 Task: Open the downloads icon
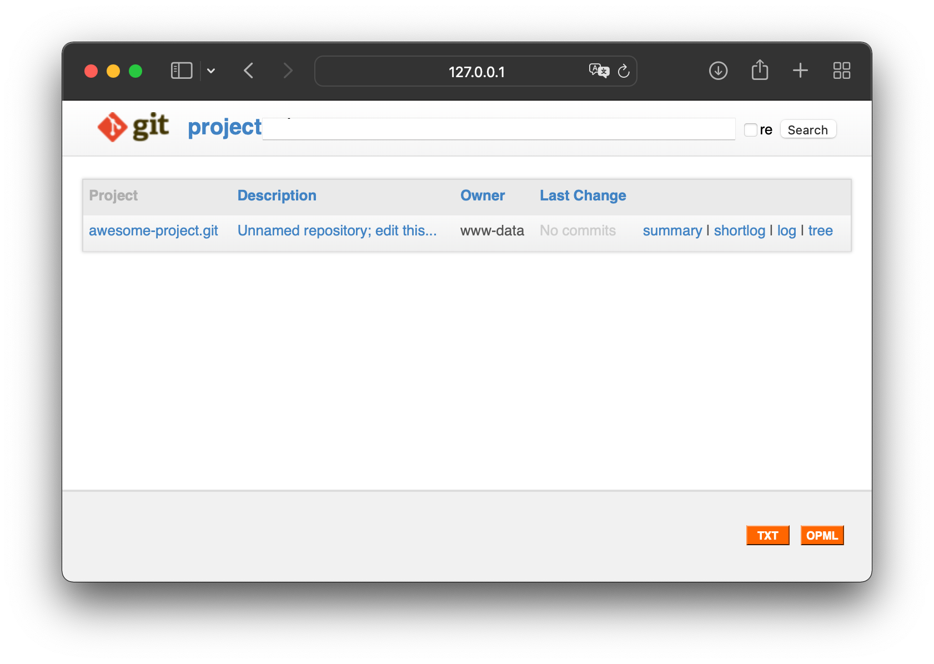tap(718, 71)
